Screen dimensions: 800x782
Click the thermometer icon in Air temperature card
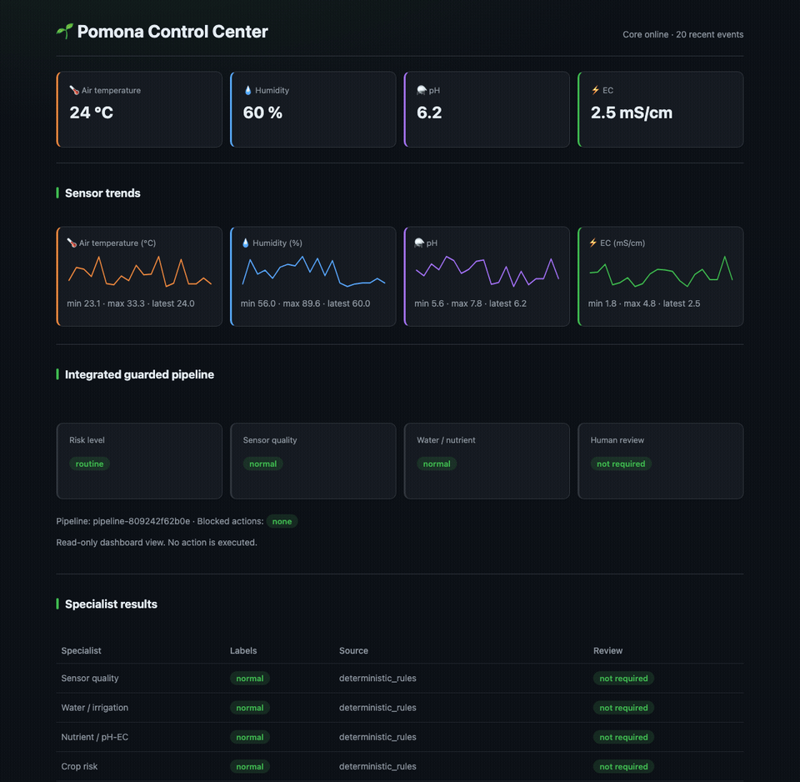pyautogui.click(x=74, y=90)
